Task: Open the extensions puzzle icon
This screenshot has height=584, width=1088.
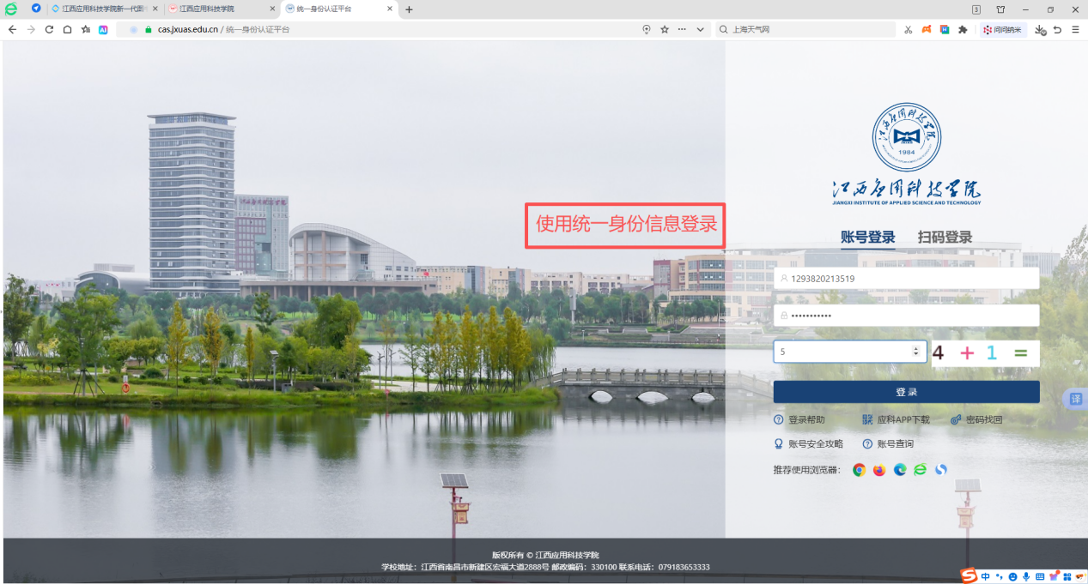Action: click(963, 29)
